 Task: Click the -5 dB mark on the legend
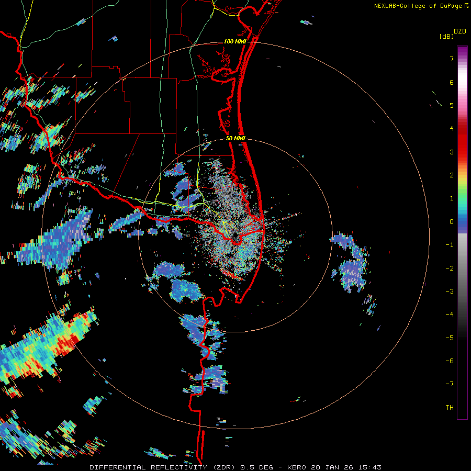click(450, 338)
